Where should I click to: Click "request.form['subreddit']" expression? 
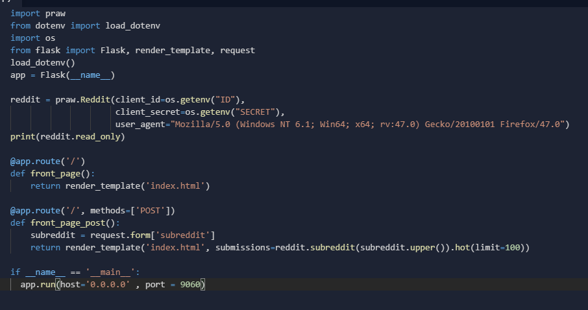153,236
